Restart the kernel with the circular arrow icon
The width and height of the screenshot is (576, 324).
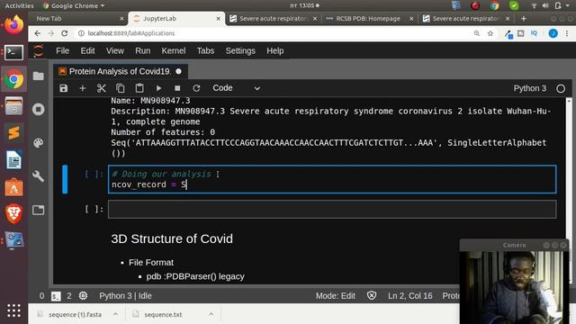[196, 88]
